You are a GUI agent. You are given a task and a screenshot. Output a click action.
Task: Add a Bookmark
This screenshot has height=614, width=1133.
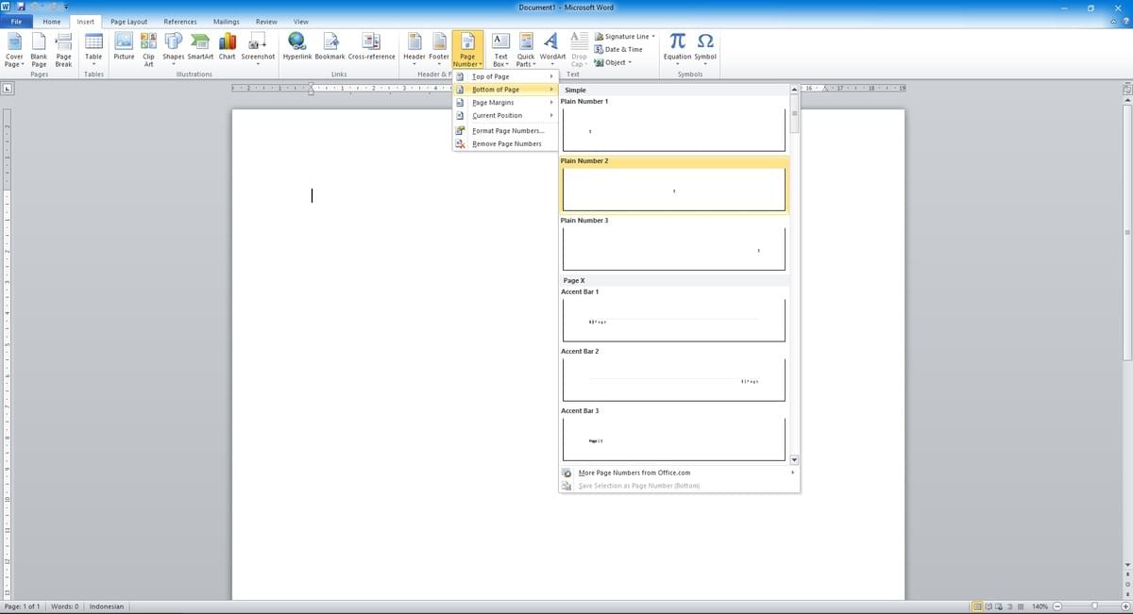[x=329, y=45]
